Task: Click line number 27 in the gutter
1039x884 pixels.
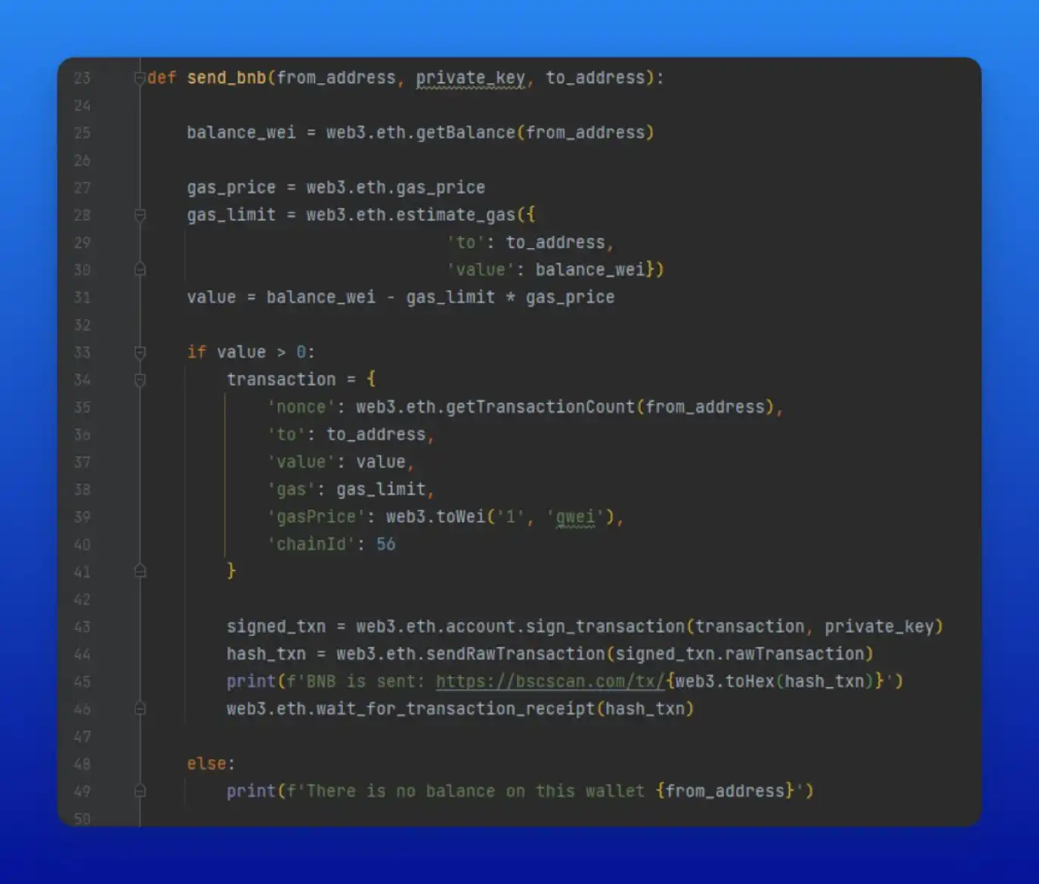Action: (82, 188)
